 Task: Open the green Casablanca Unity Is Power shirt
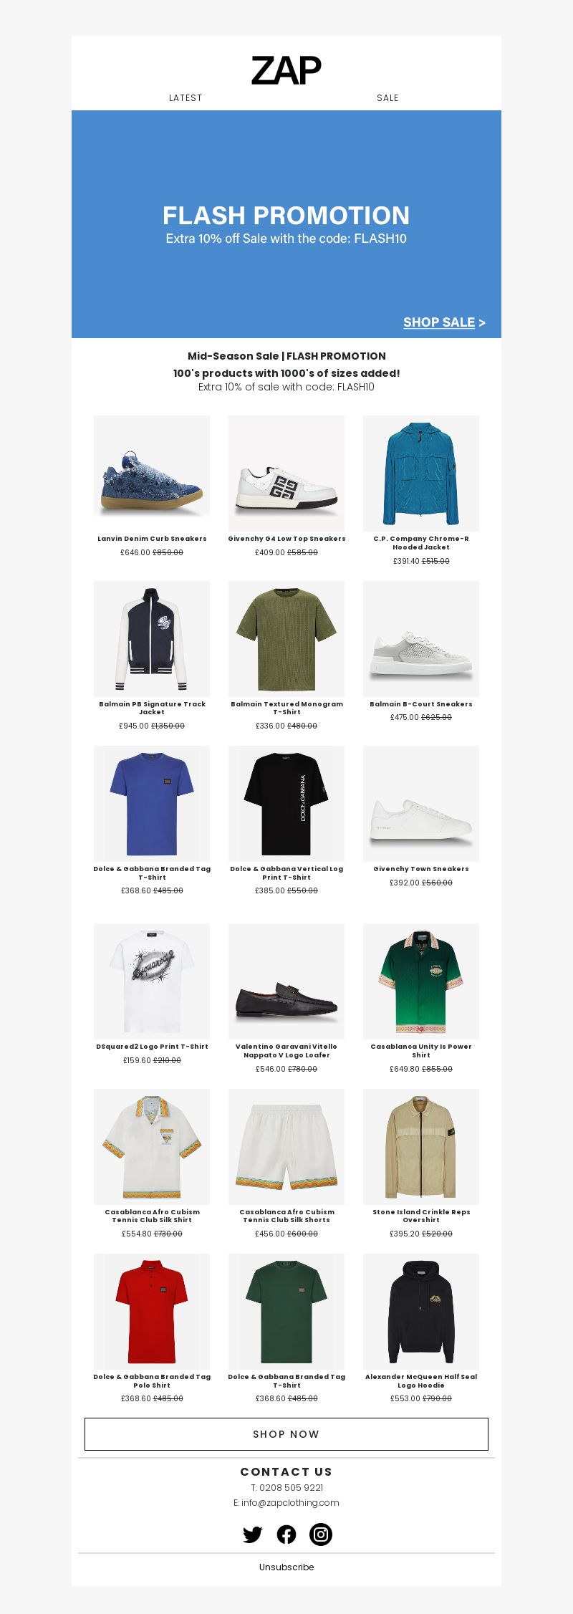421,981
